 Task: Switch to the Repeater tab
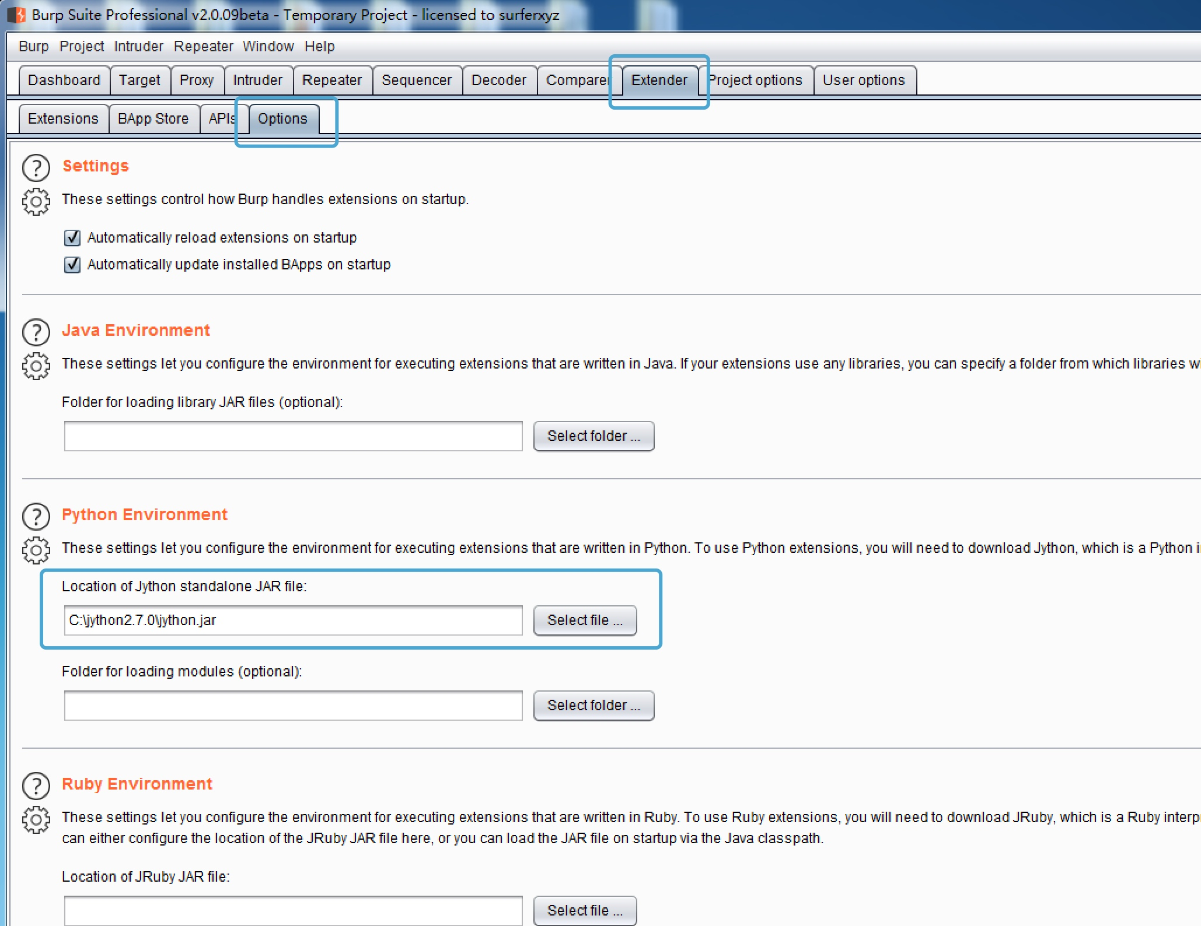(332, 80)
